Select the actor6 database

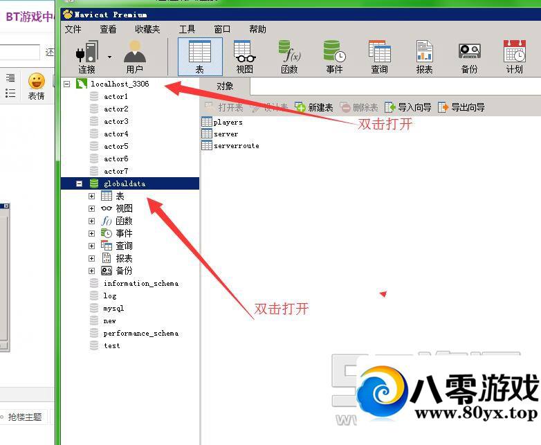tap(116, 158)
